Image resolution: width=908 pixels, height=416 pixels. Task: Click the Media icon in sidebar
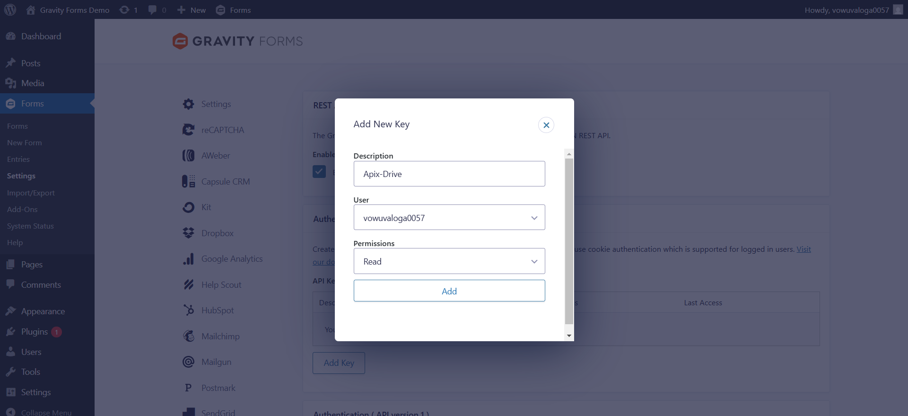click(x=11, y=83)
